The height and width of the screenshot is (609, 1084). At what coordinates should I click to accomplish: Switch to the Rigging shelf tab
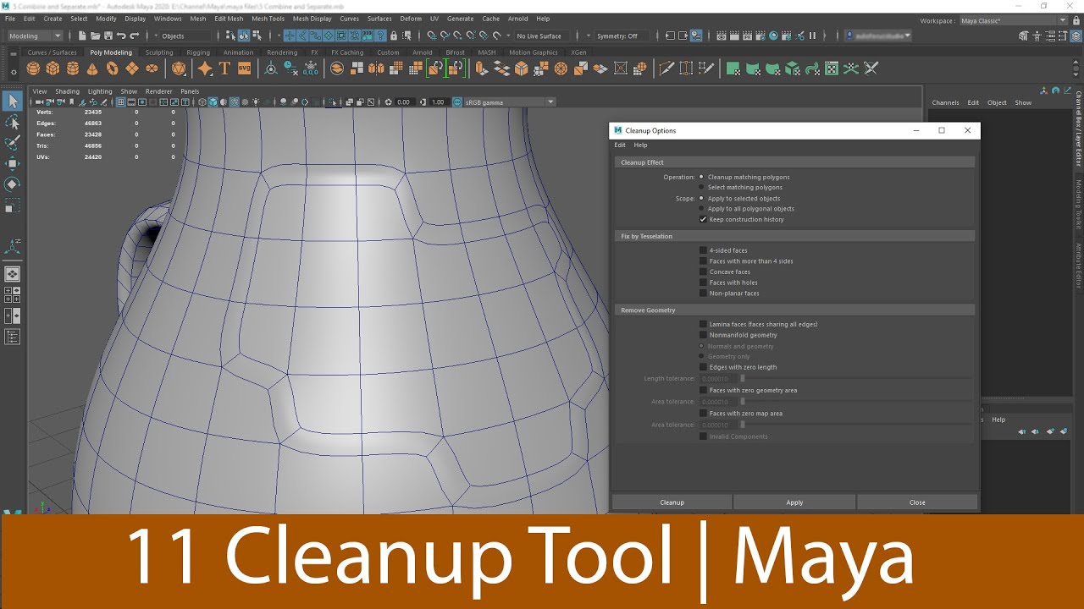198,52
